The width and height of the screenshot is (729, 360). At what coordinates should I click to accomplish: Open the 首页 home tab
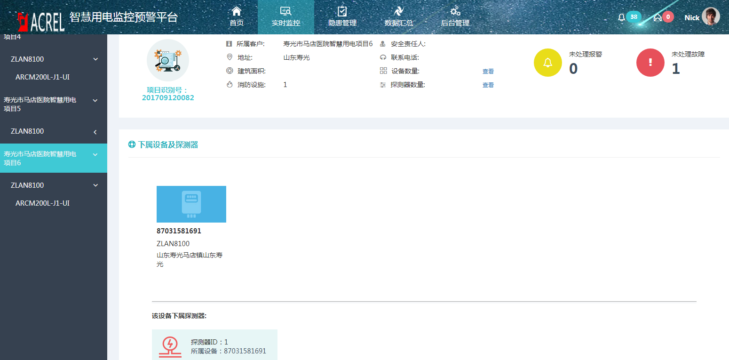tap(237, 17)
